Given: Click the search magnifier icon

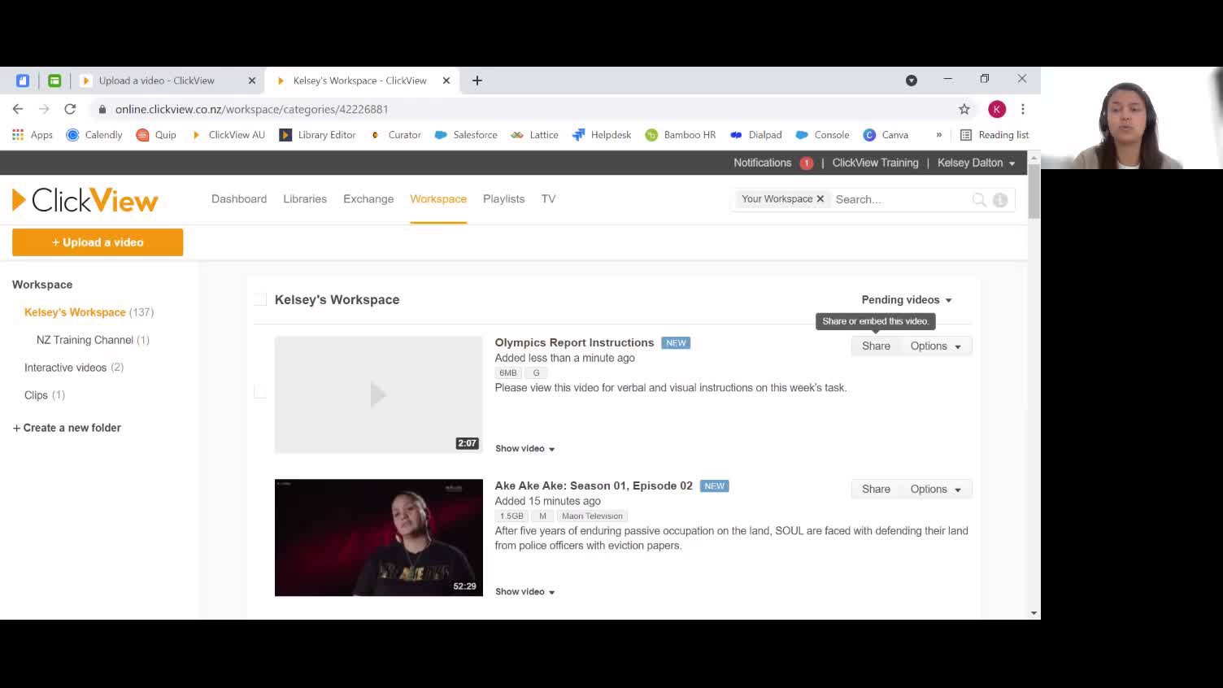Looking at the screenshot, I should click(979, 199).
